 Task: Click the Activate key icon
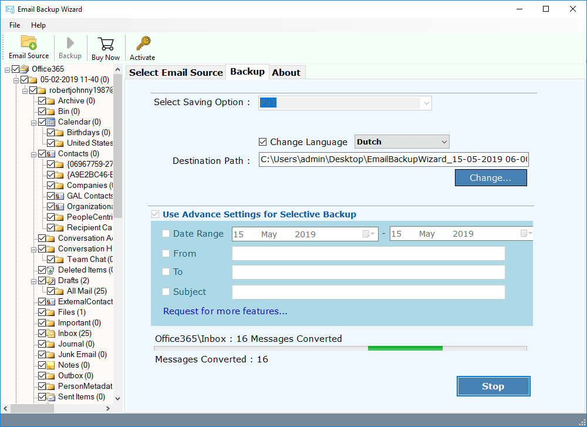click(x=142, y=42)
